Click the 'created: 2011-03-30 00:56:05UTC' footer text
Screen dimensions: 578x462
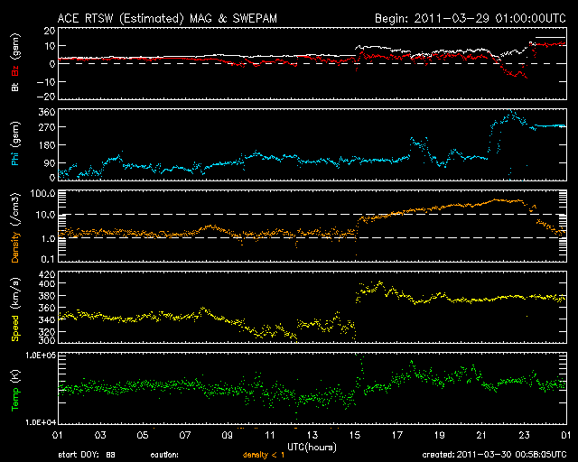494,455
